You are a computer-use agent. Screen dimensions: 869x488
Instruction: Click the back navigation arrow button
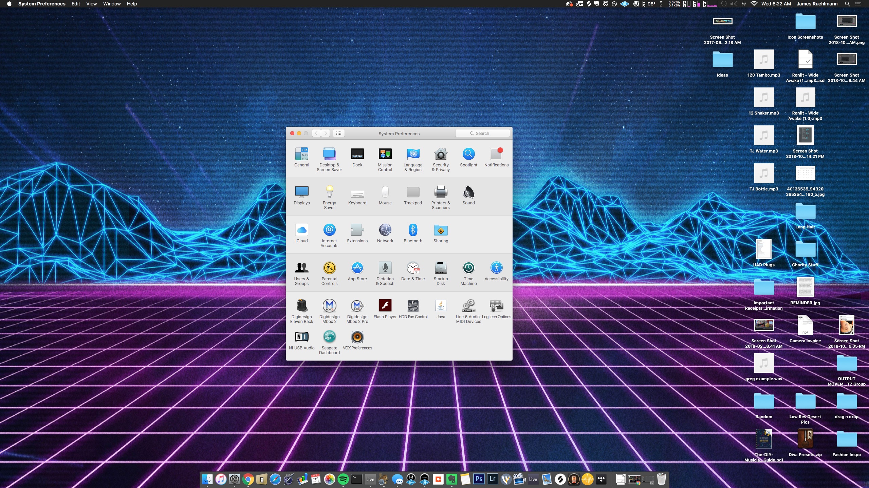[x=316, y=133]
